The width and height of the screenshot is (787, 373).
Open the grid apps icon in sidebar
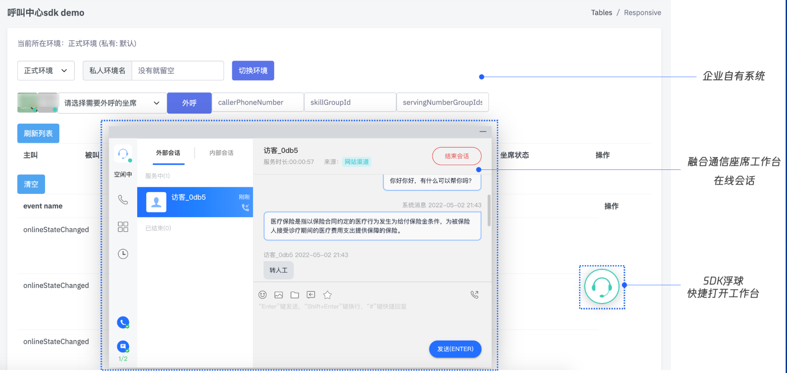point(123,227)
